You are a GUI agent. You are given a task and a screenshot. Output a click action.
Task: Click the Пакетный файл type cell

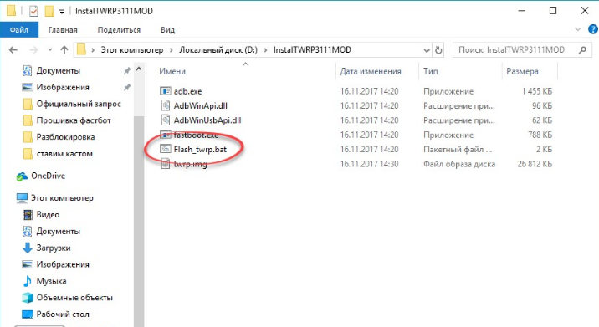458,150
